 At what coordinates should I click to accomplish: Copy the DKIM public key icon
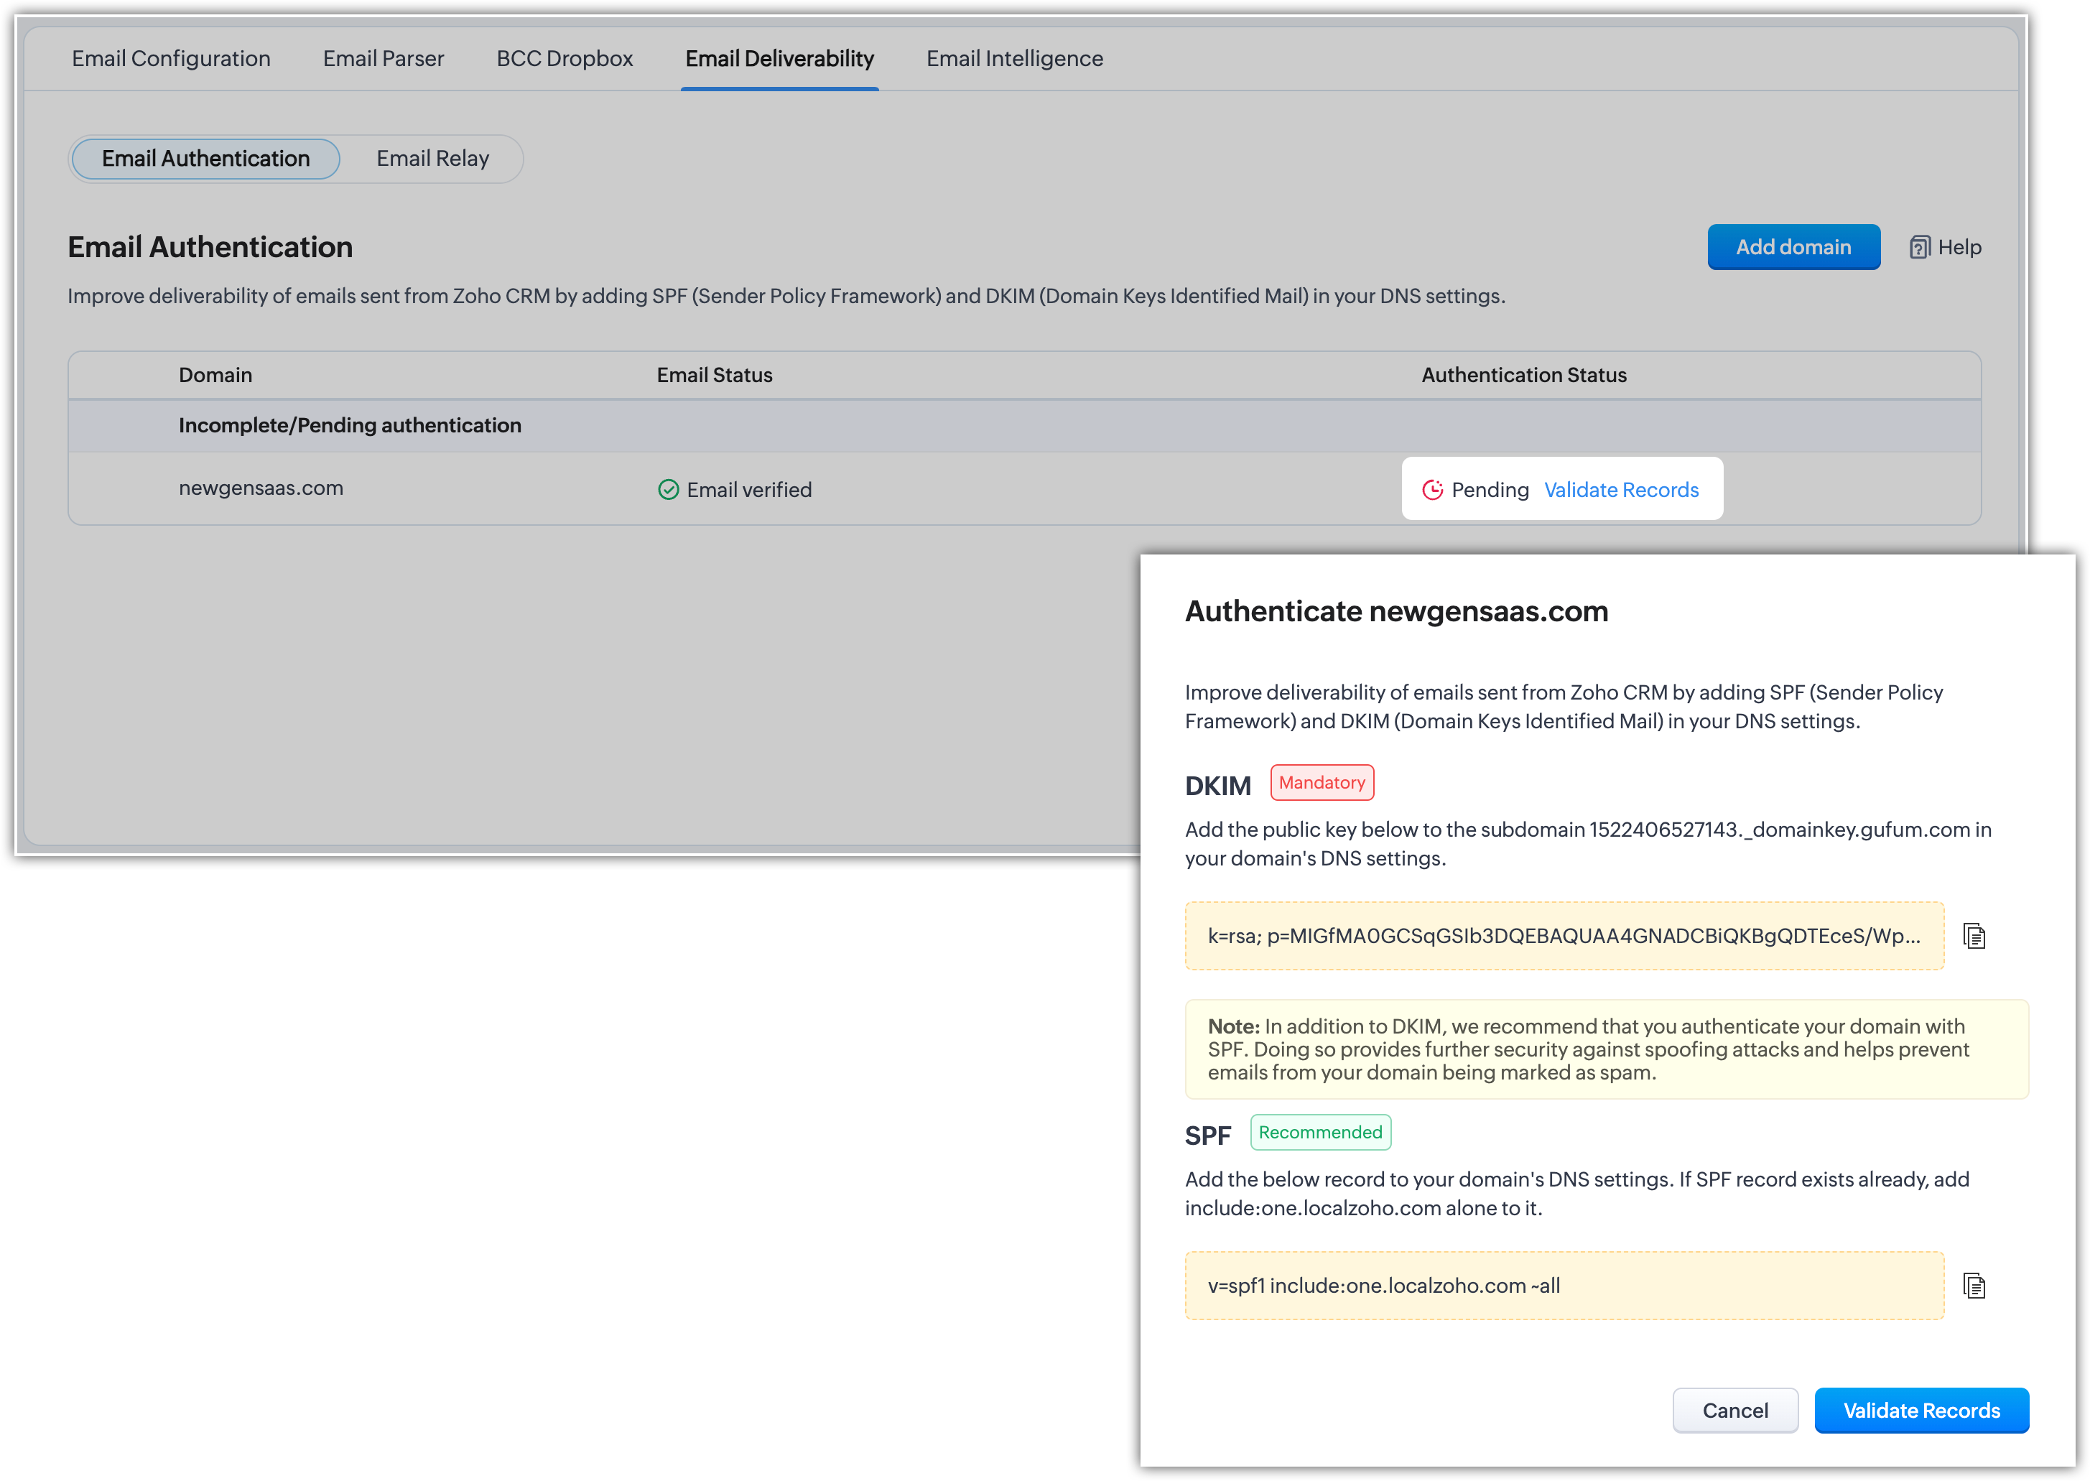coord(1974,937)
